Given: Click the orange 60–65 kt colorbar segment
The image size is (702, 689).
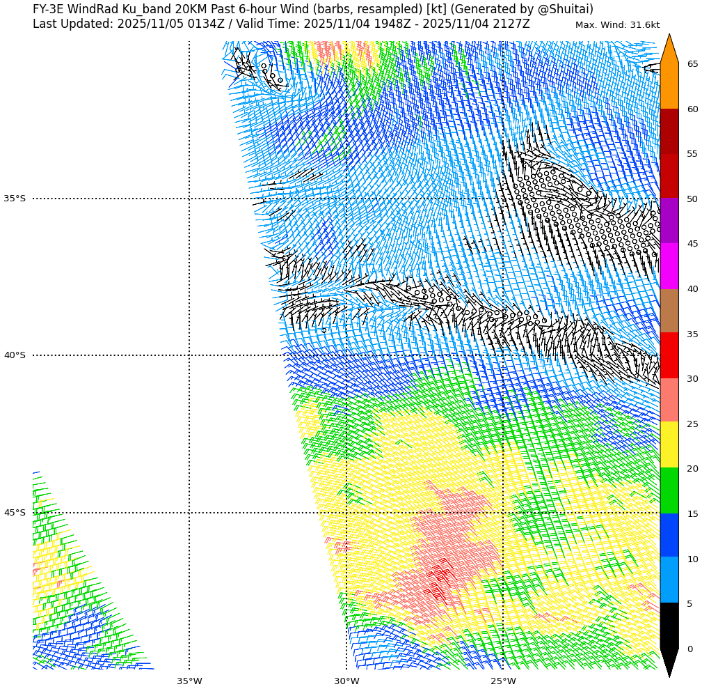Looking at the screenshot, I should 669,86.
